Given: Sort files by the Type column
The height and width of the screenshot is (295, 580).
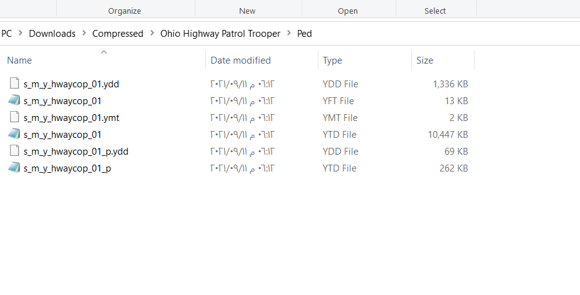Looking at the screenshot, I should 332,60.
